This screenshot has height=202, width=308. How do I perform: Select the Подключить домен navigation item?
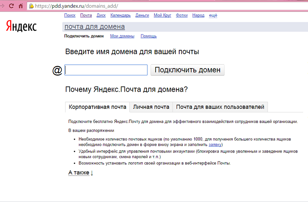click(84, 36)
